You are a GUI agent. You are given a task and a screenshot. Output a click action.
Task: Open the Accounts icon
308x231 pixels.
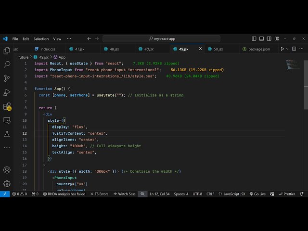(x=7, y=170)
